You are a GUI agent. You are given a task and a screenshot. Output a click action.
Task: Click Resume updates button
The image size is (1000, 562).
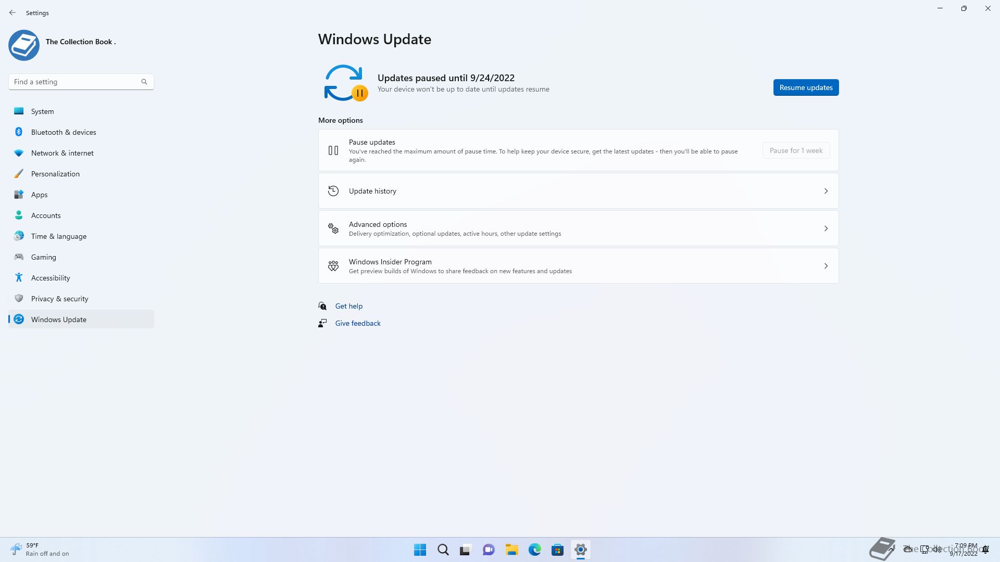tap(806, 87)
